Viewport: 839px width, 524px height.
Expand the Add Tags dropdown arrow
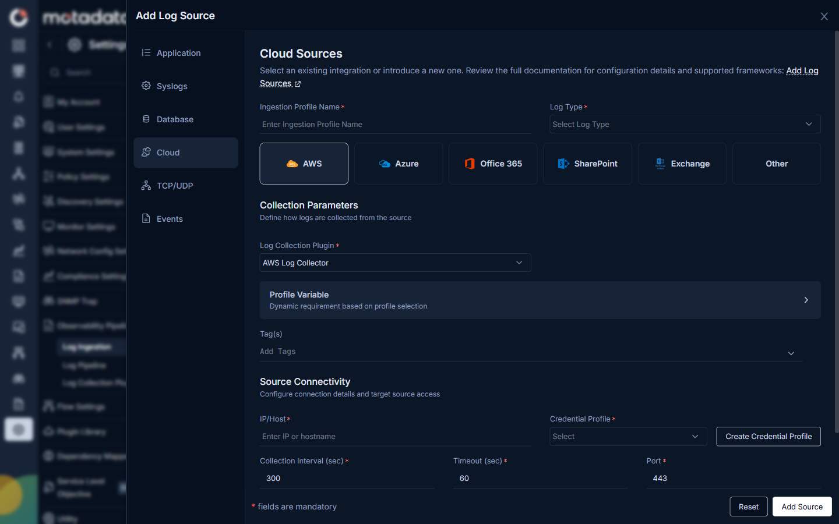(791, 353)
